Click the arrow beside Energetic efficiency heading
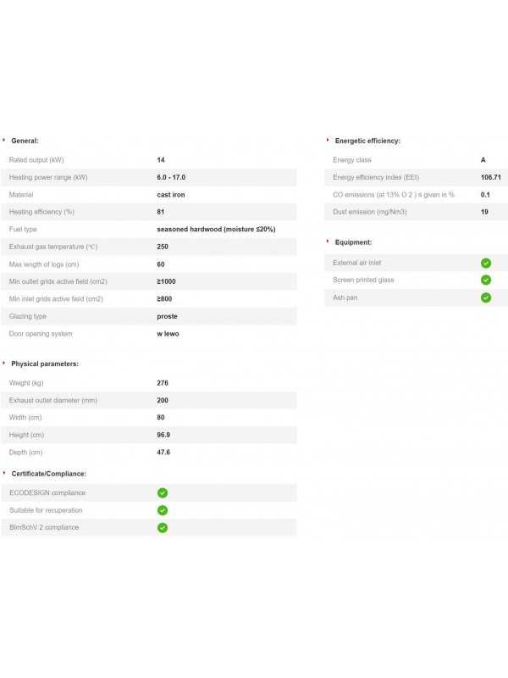This screenshot has width=508, height=678. point(328,140)
